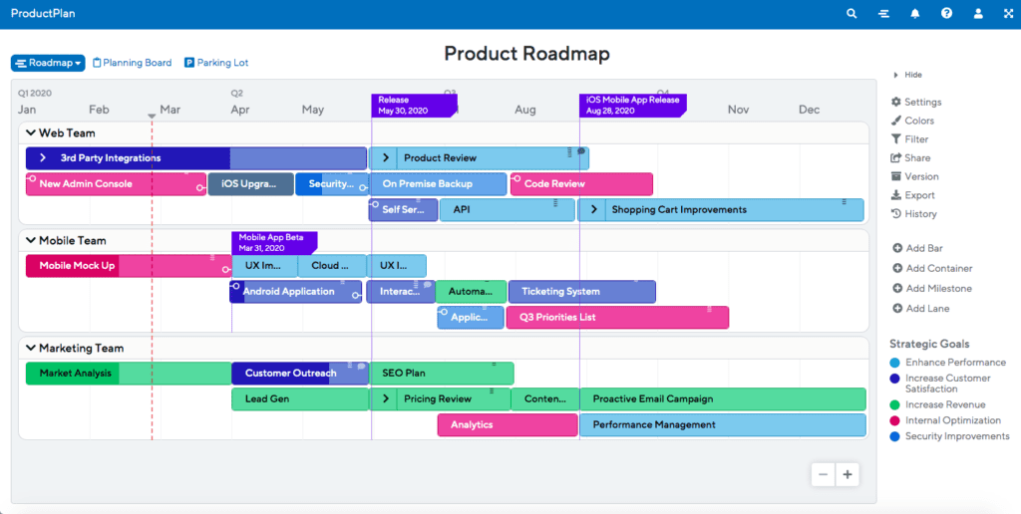Select the API bar
This screenshot has width=1021, height=514.
(x=508, y=210)
